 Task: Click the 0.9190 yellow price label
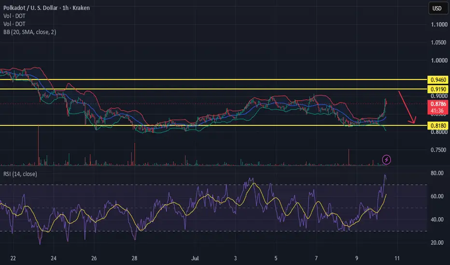[438, 89]
